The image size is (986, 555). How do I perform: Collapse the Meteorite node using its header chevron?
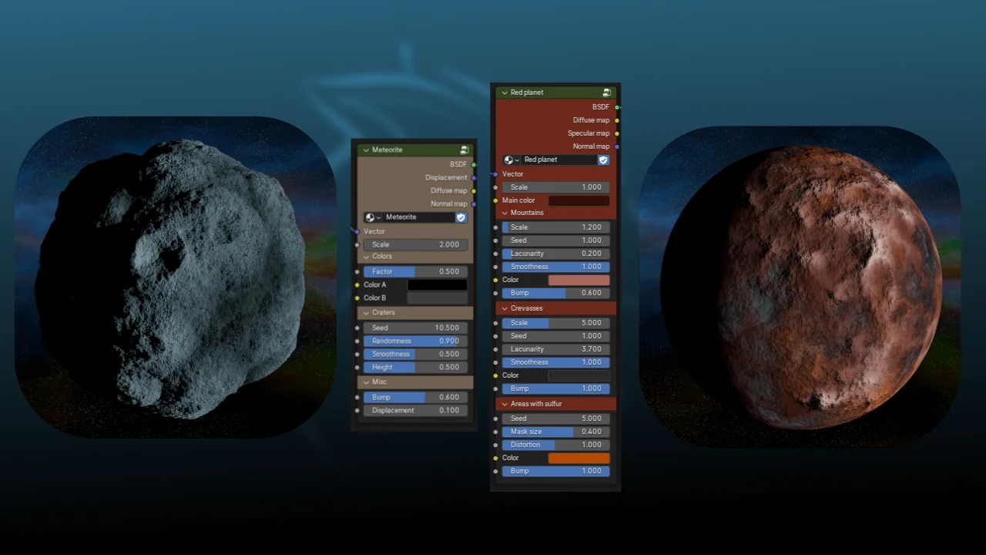367,150
